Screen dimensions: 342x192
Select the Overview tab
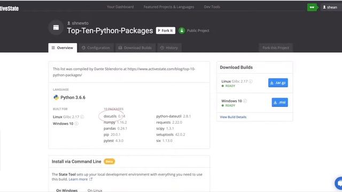point(63,47)
